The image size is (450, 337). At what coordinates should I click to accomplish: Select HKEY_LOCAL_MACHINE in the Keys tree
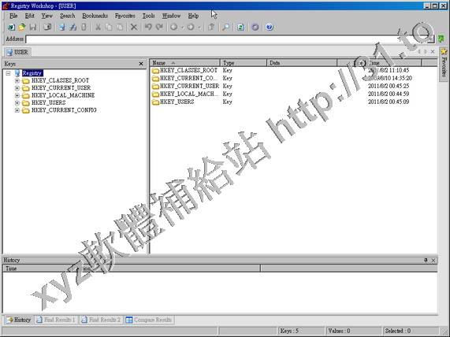63,95
